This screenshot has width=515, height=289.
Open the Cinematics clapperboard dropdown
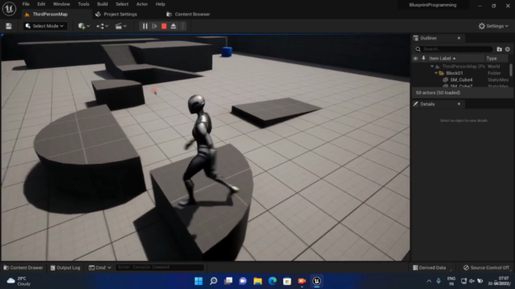tap(121, 26)
